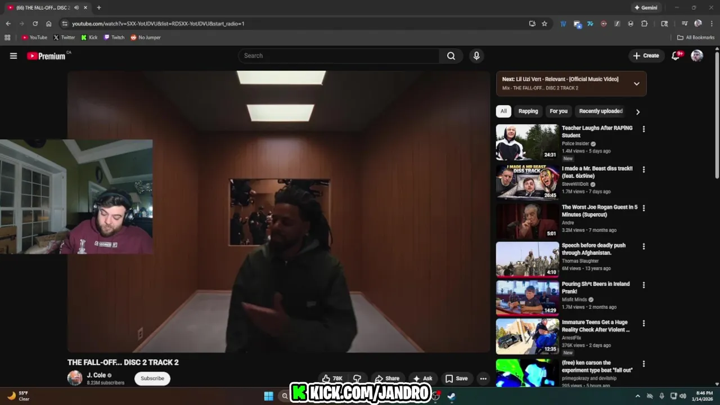Screen dimensions: 720x405
Task: Reload the page in Chrome
Action: click(35, 24)
